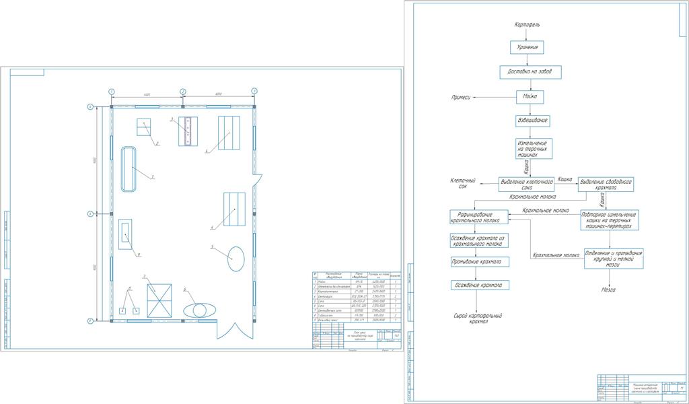The image size is (689, 404).
Task: Click 'Измельчение на терочных машинах' box
Action: tap(534, 149)
